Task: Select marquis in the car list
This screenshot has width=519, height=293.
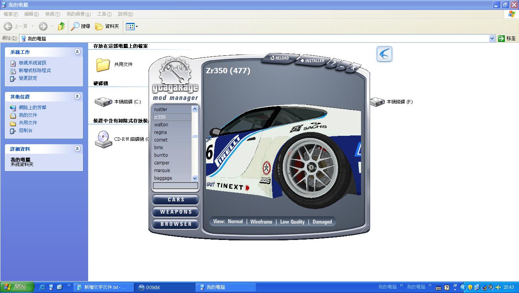Action: point(172,171)
